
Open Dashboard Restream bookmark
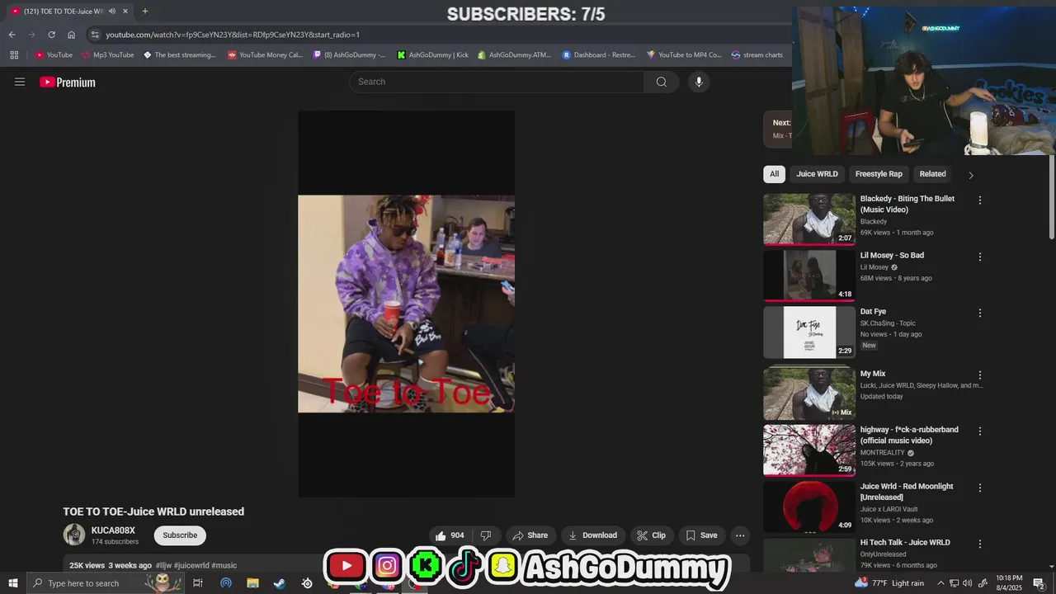pos(599,55)
